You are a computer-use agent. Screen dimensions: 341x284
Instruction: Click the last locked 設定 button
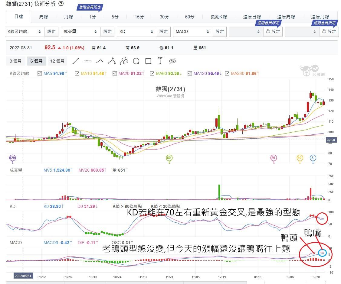pos(329,32)
